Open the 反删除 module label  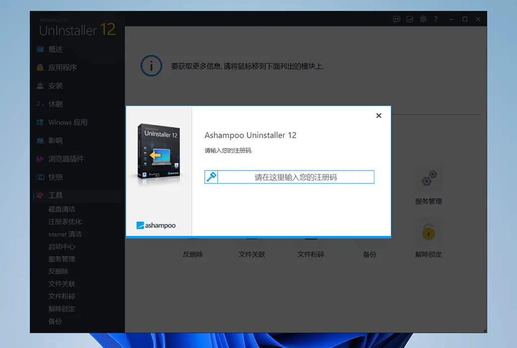[x=193, y=255]
